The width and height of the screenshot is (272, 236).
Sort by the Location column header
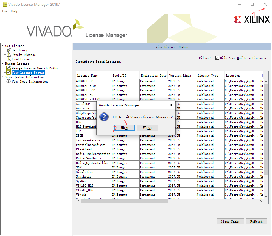pos(242,75)
